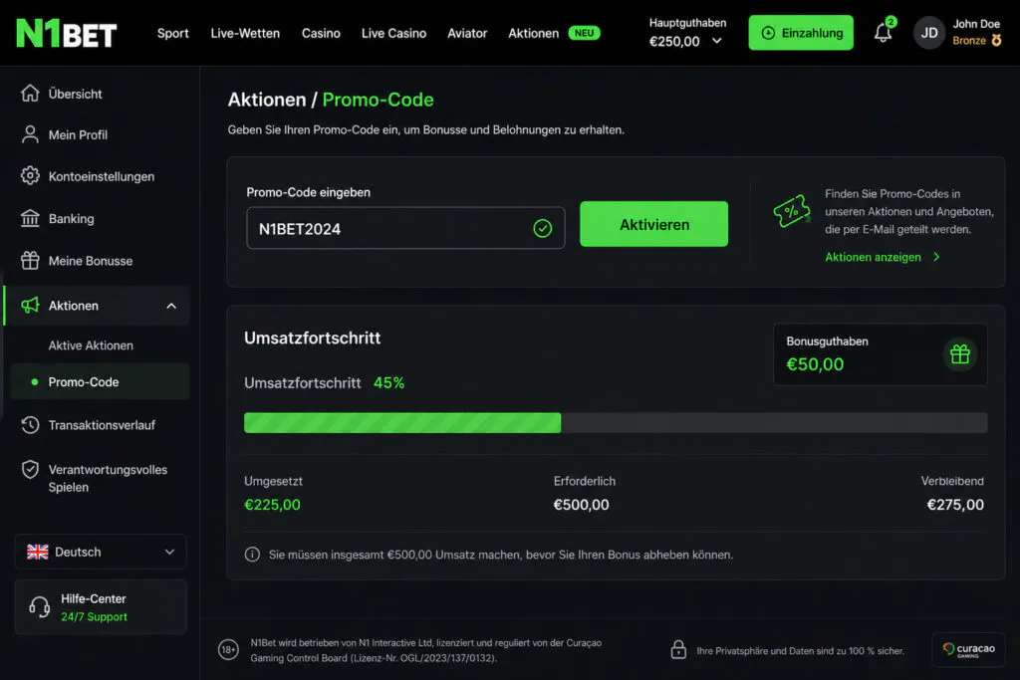Click the €250,00 balance amount
This screenshot has width=1020, height=680.
[x=674, y=42]
